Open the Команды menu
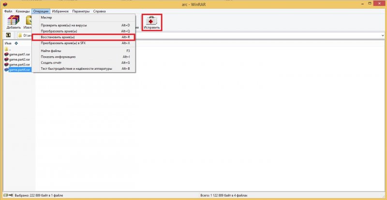 (x=22, y=11)
